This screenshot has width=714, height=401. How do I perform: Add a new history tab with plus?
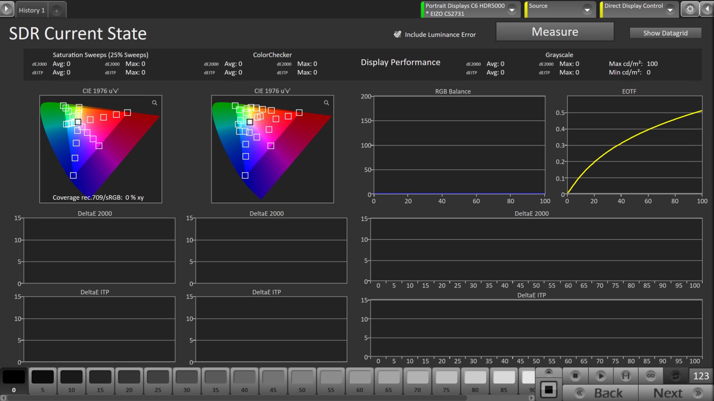click(x=57, y=11)
